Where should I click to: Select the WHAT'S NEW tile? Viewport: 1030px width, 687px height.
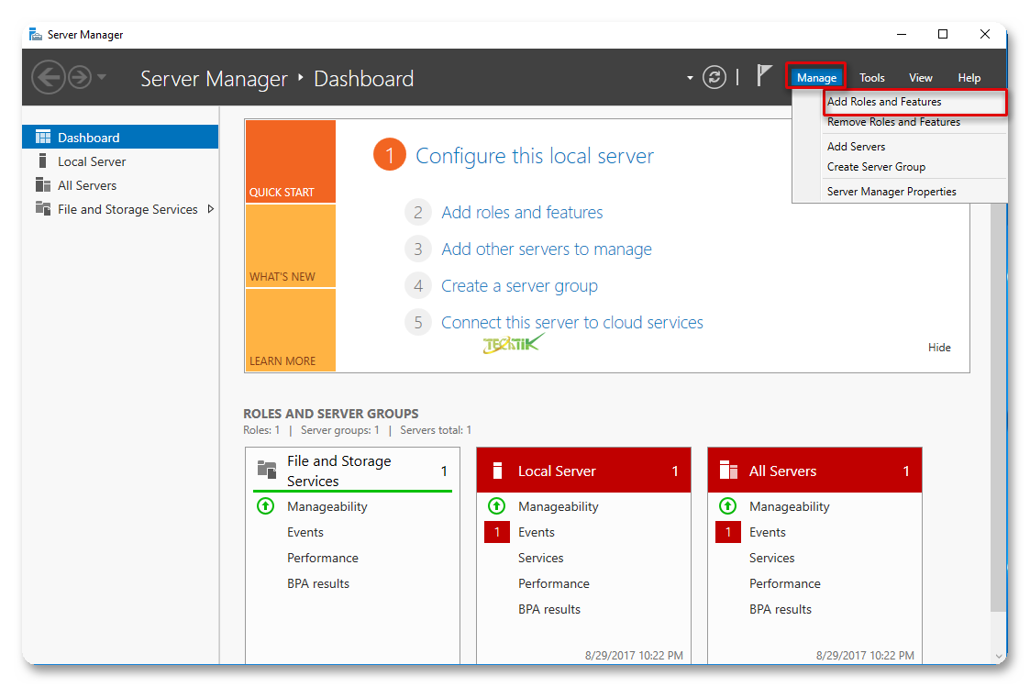coord(290,246)
